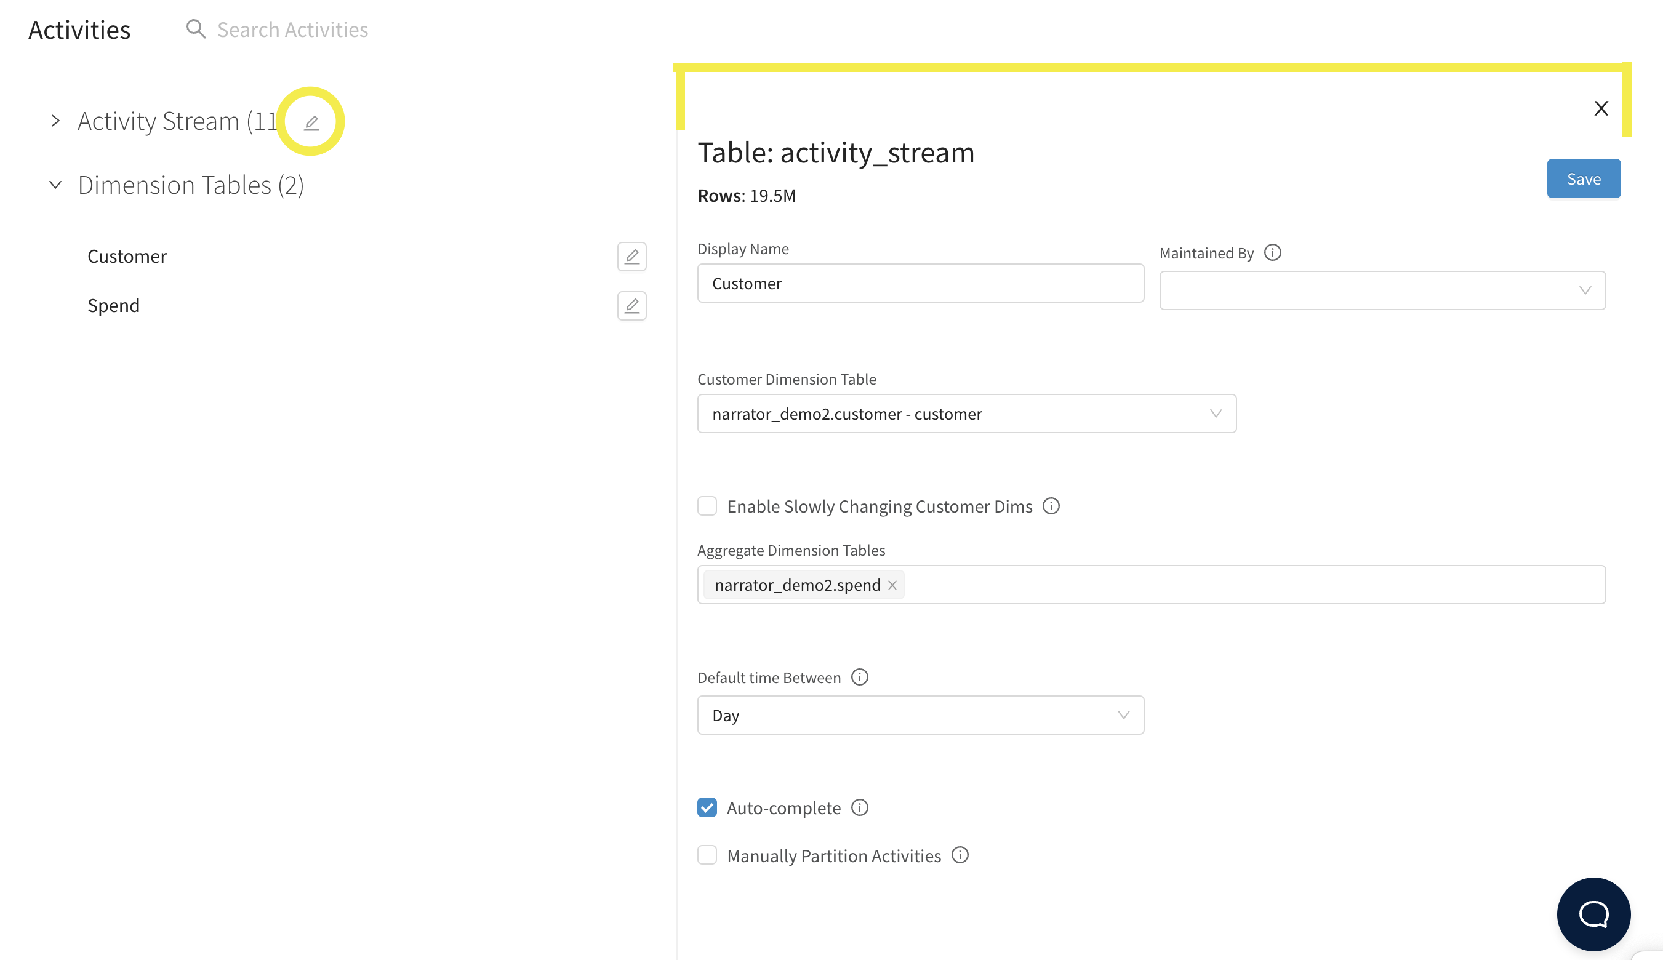Click the edit icon for Customer
Viewport: 1663px width, 960px height.
[631, 257]
